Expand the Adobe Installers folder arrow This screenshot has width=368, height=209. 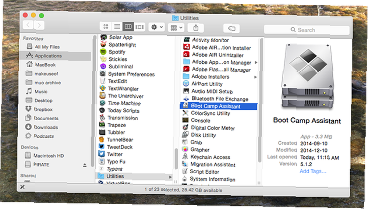click(x=256, y=77)
